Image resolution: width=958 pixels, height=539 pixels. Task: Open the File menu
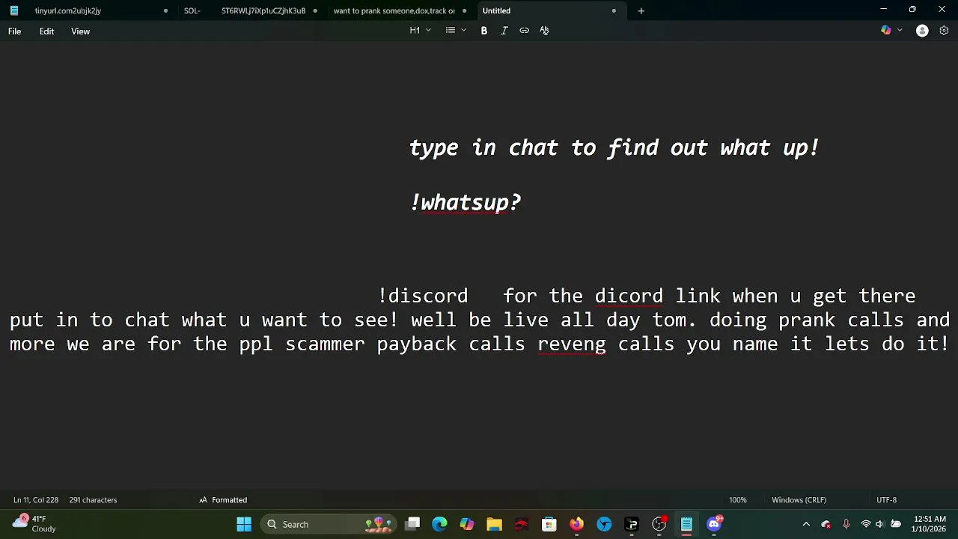pos(14,31)
